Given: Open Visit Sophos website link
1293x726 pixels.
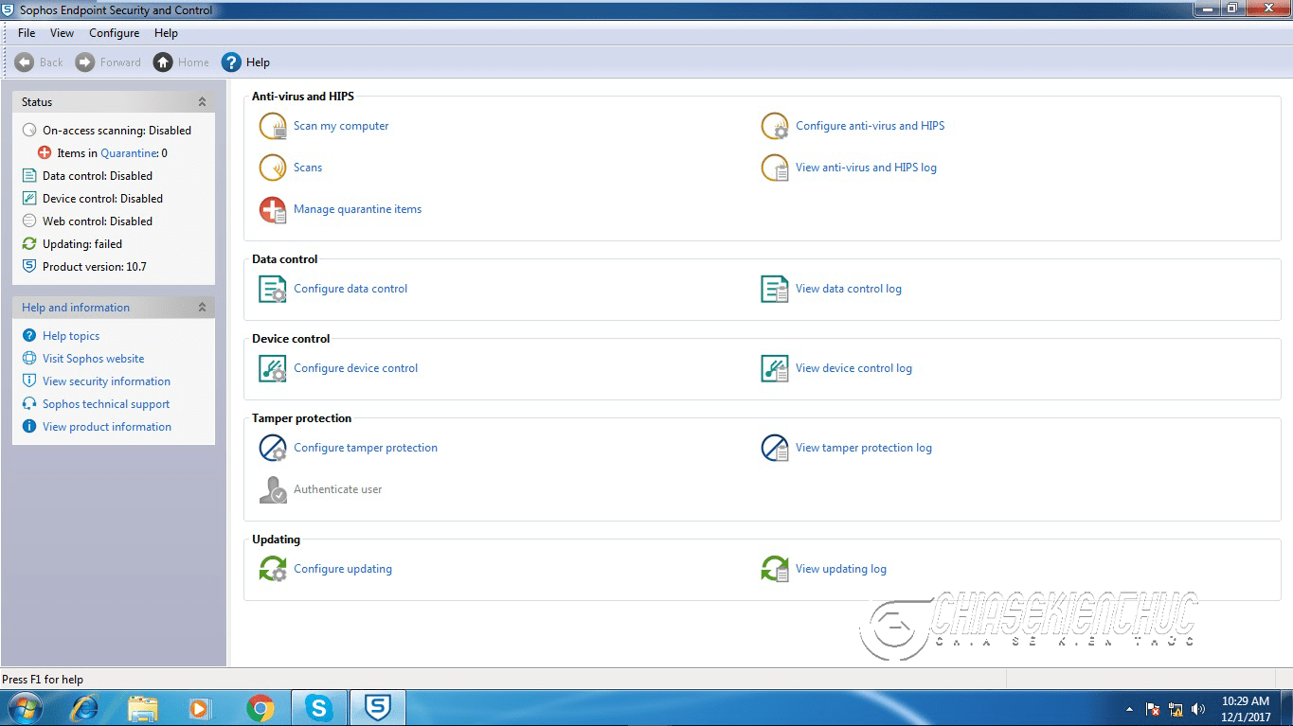Looking at the screenshot, I should click(94, 359).
